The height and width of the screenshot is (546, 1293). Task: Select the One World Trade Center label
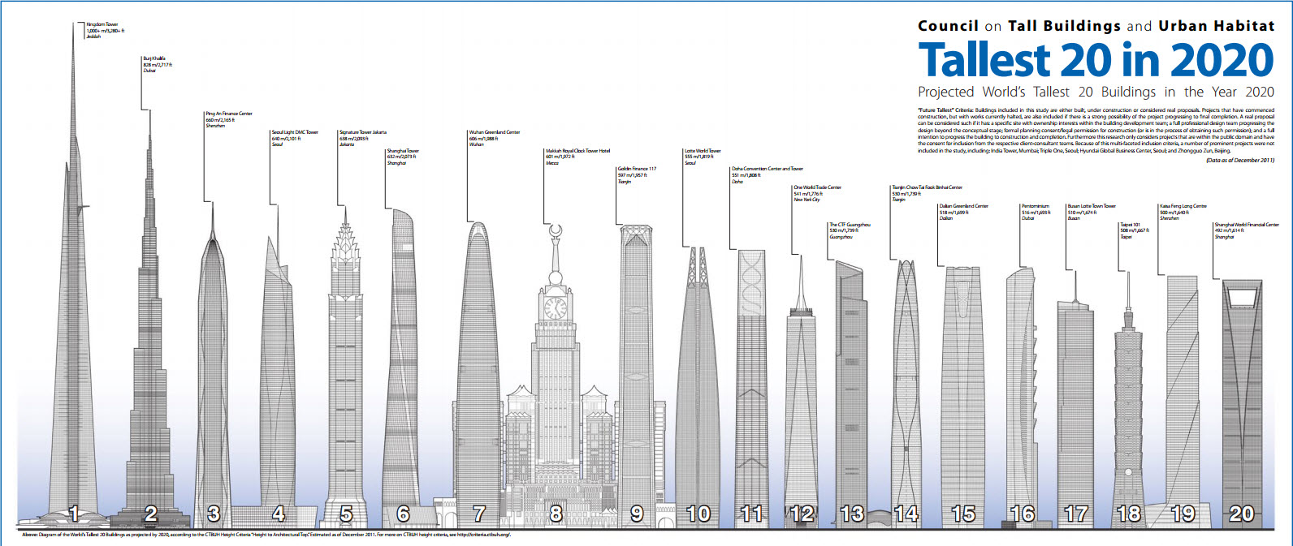(817, 187)
